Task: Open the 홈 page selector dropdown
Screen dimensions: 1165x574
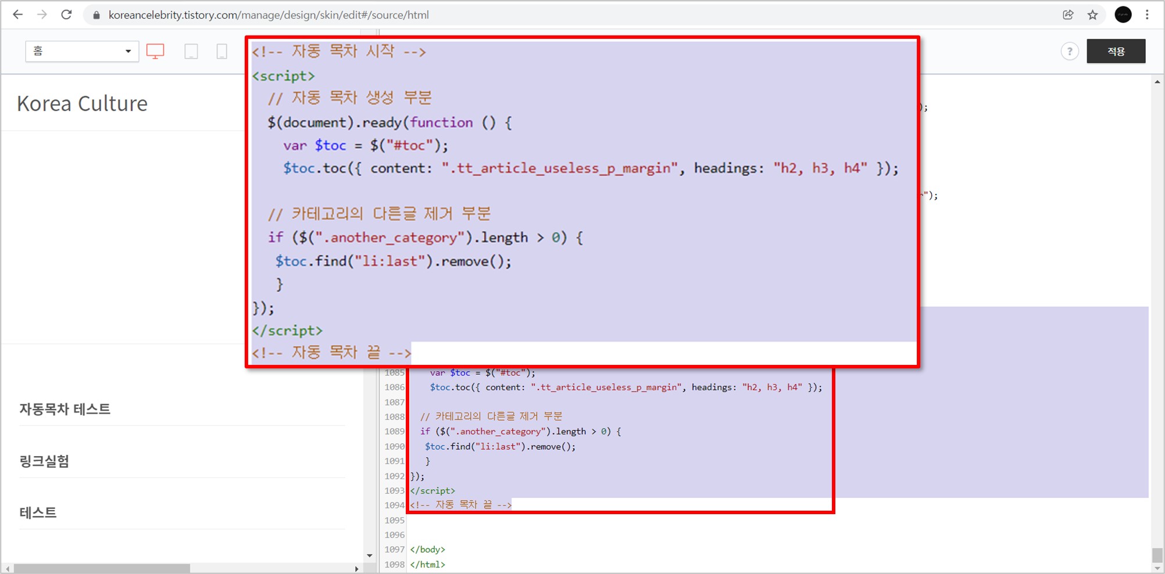Action: [82, 51]
